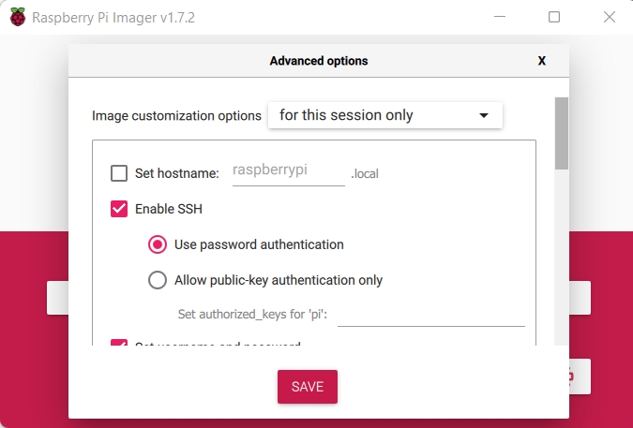Open the Image customization options dropdown
This screenshot has width=633, height=428.
(x=384, y=115)
